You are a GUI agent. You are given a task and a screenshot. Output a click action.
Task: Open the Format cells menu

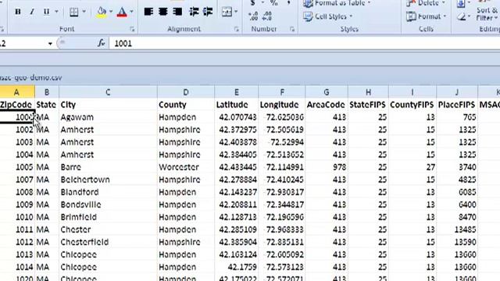(426, 16)
